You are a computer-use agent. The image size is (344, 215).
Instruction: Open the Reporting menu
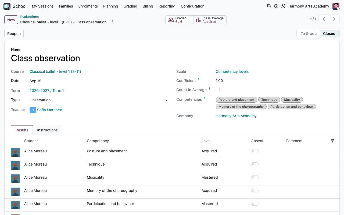click(x=167, y=6)
